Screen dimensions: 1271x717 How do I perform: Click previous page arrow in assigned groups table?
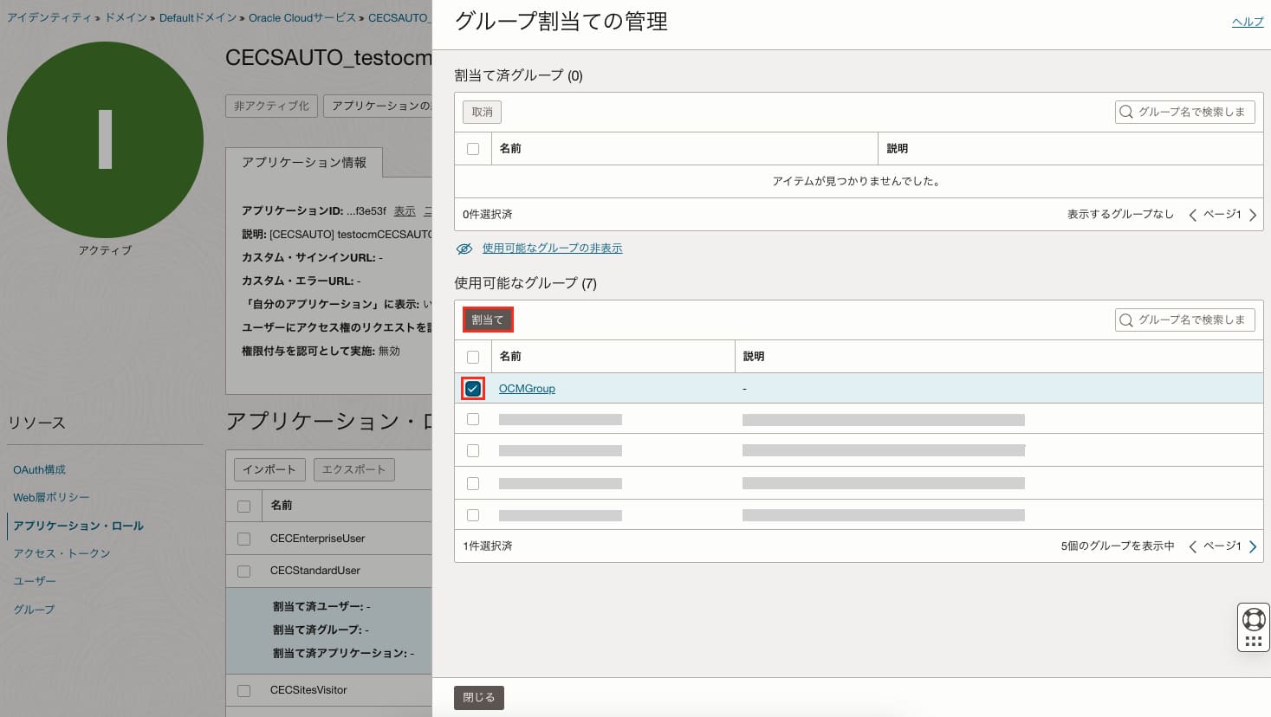point(1193,215)
